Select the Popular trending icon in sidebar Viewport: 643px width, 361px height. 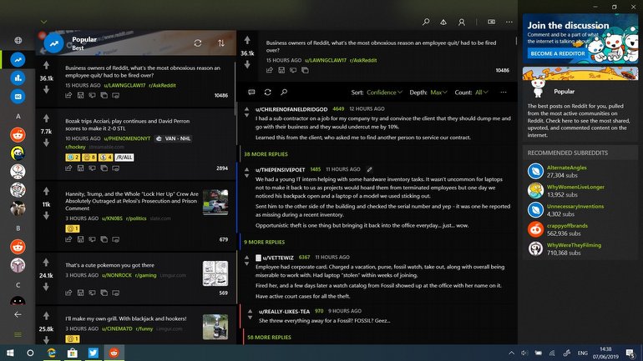coord(18,60)
